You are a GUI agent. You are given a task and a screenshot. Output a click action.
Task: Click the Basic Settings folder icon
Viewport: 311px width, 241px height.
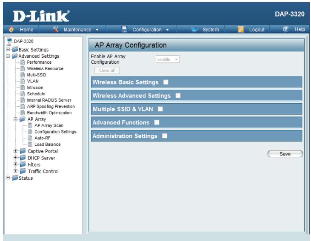click(15, 49)
